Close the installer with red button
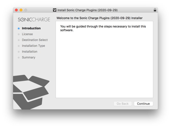 [16, 10]
